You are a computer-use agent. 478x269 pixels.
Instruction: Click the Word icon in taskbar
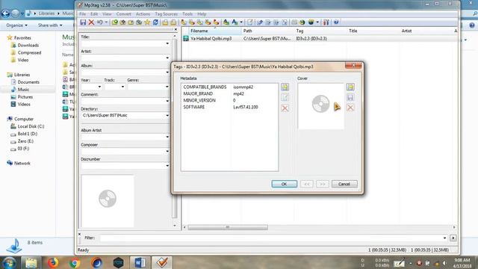140,262
